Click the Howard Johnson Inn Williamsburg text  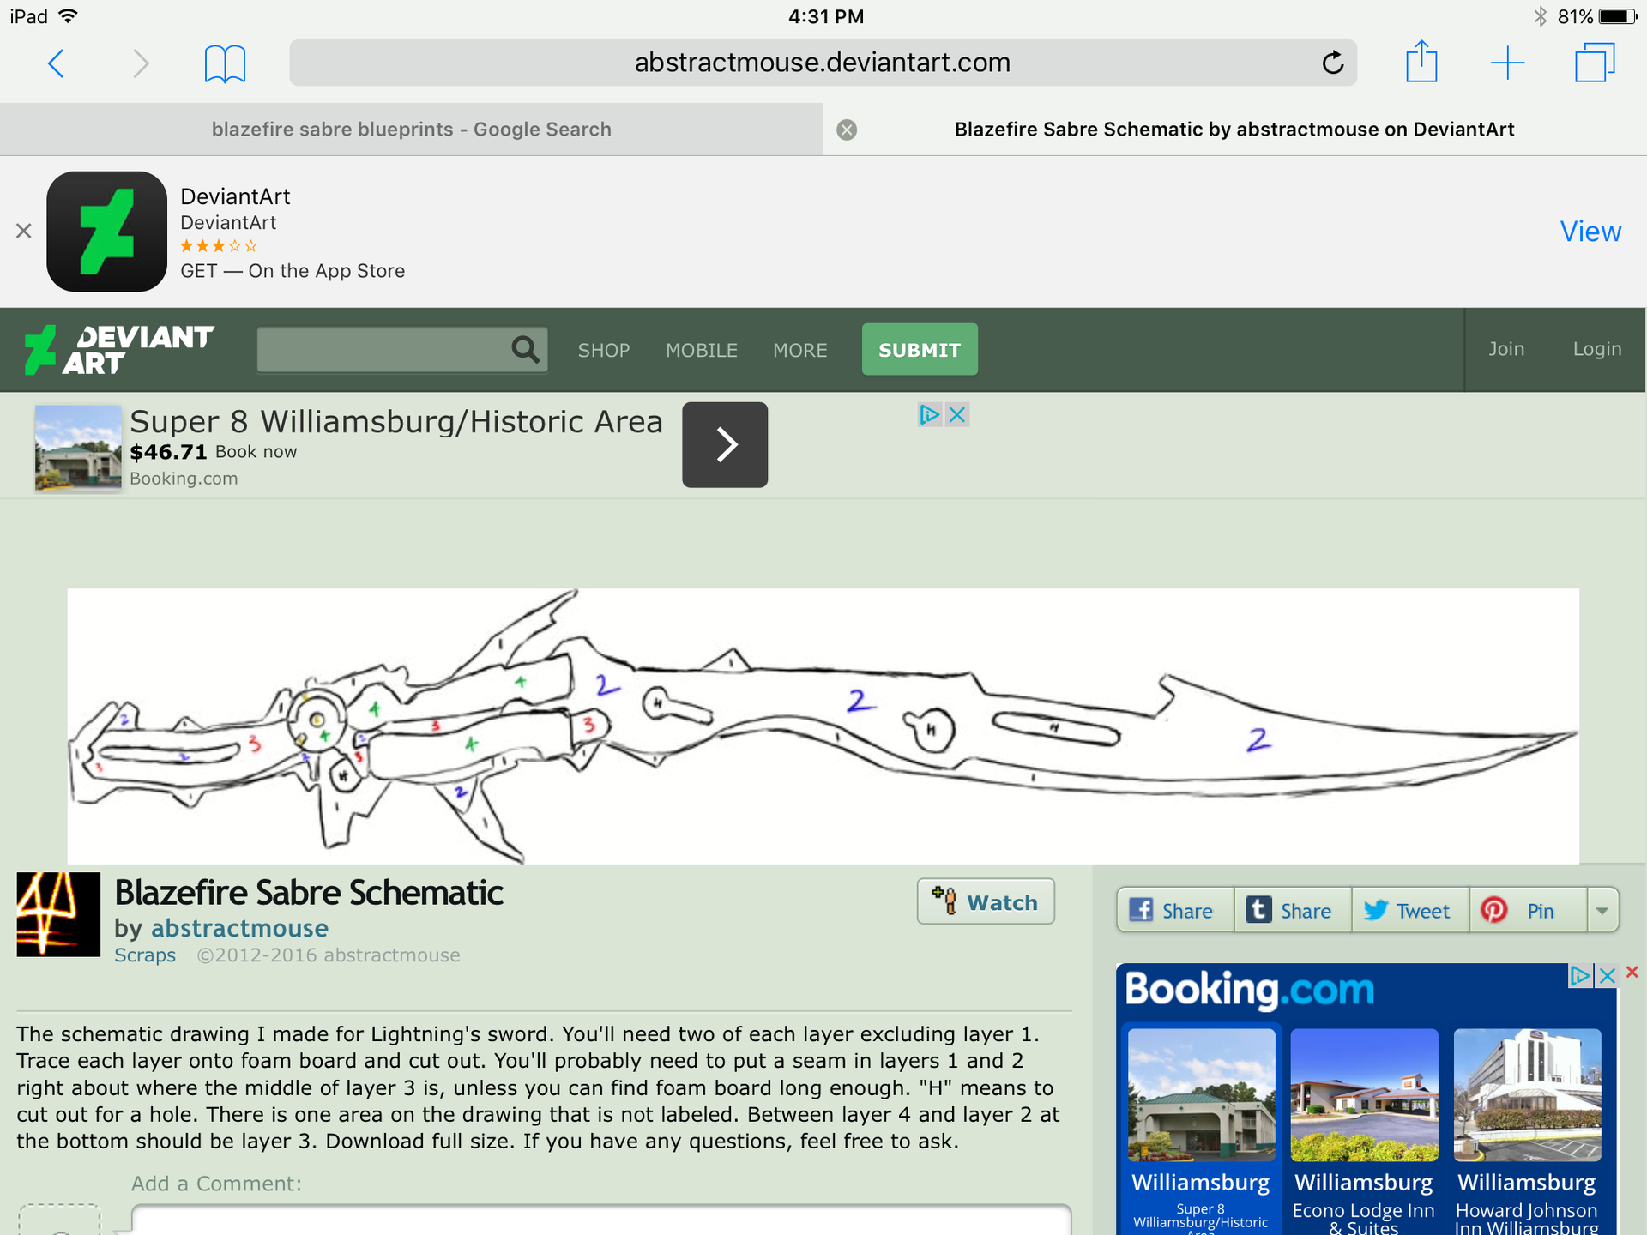(1527, 1219)
